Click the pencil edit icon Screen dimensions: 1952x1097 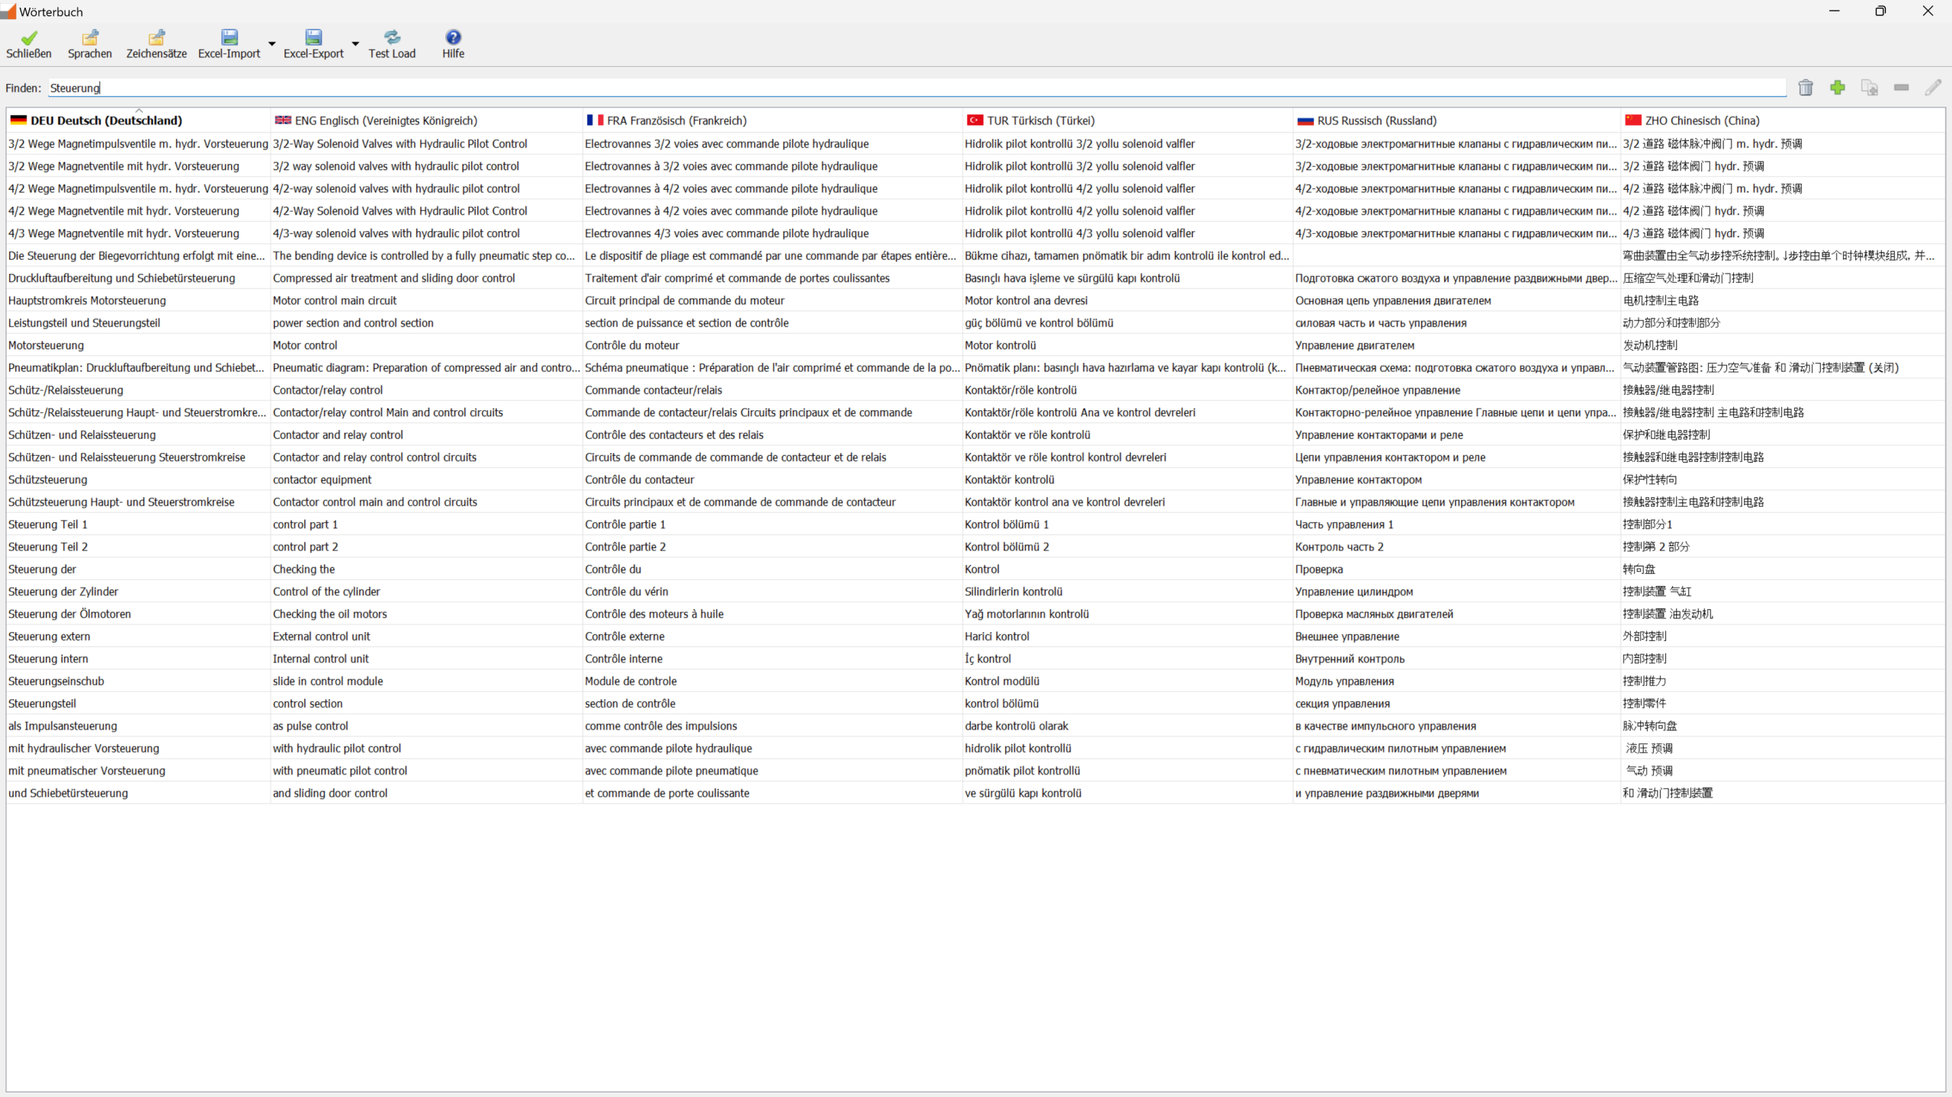(1933, 88)
